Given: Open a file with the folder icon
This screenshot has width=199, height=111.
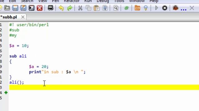Looking at the screenshot, I should pos(7,8).
